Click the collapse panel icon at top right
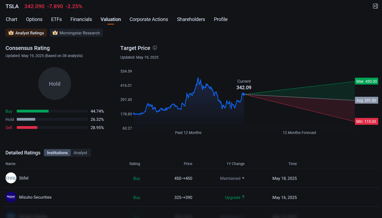The image size is (382, 218). (x=375, y=6)
